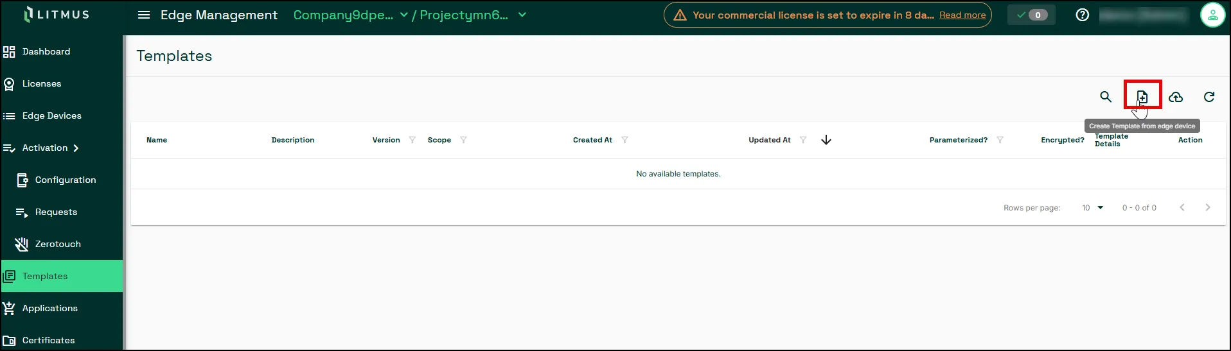
Task: Expand the Company dropdown
Action: [403, 15]
